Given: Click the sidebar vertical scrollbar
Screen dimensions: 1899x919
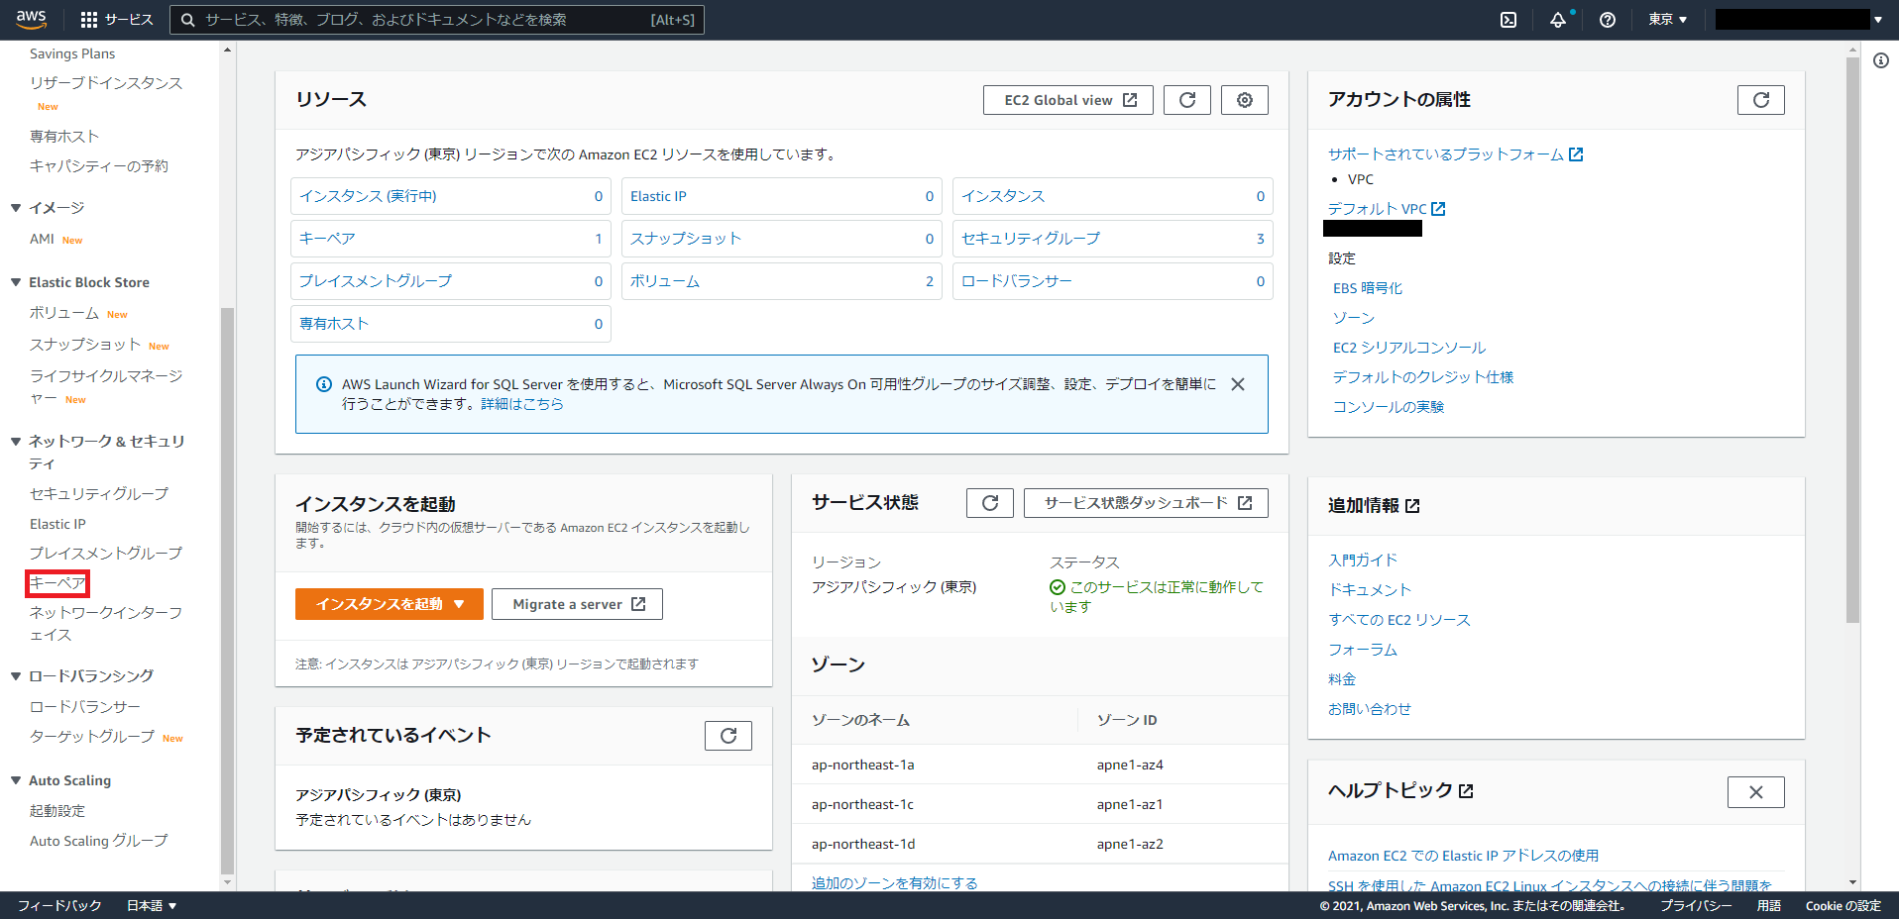Looking at the screenshot, I should [227, 589].
